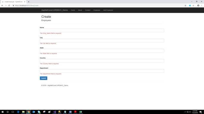Click the browser forward arrow
Viewport: 204px width, 114px height.
point(6,6)
